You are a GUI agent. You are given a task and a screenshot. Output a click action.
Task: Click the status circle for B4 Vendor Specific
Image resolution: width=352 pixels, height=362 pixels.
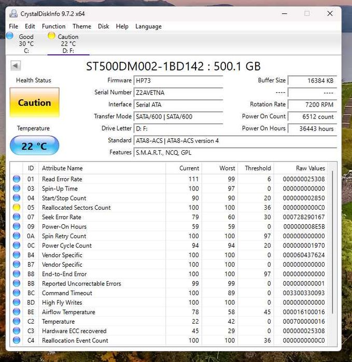tap(17, 255)
